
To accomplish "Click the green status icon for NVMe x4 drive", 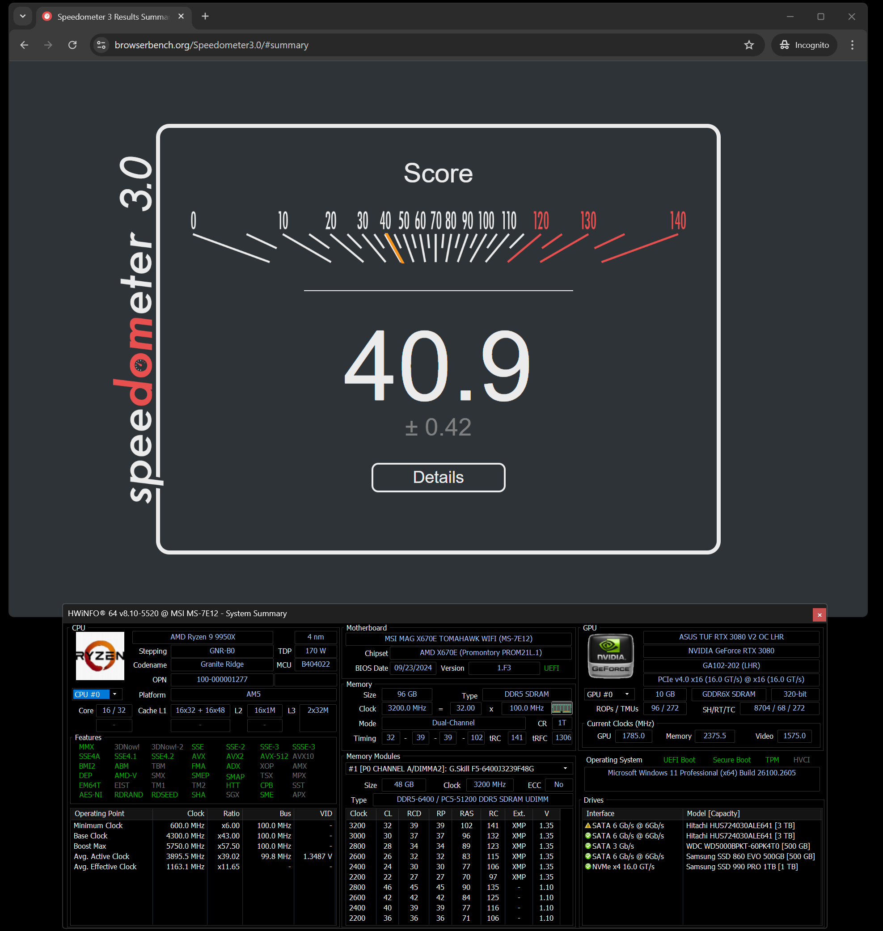I will click(587, 867).
